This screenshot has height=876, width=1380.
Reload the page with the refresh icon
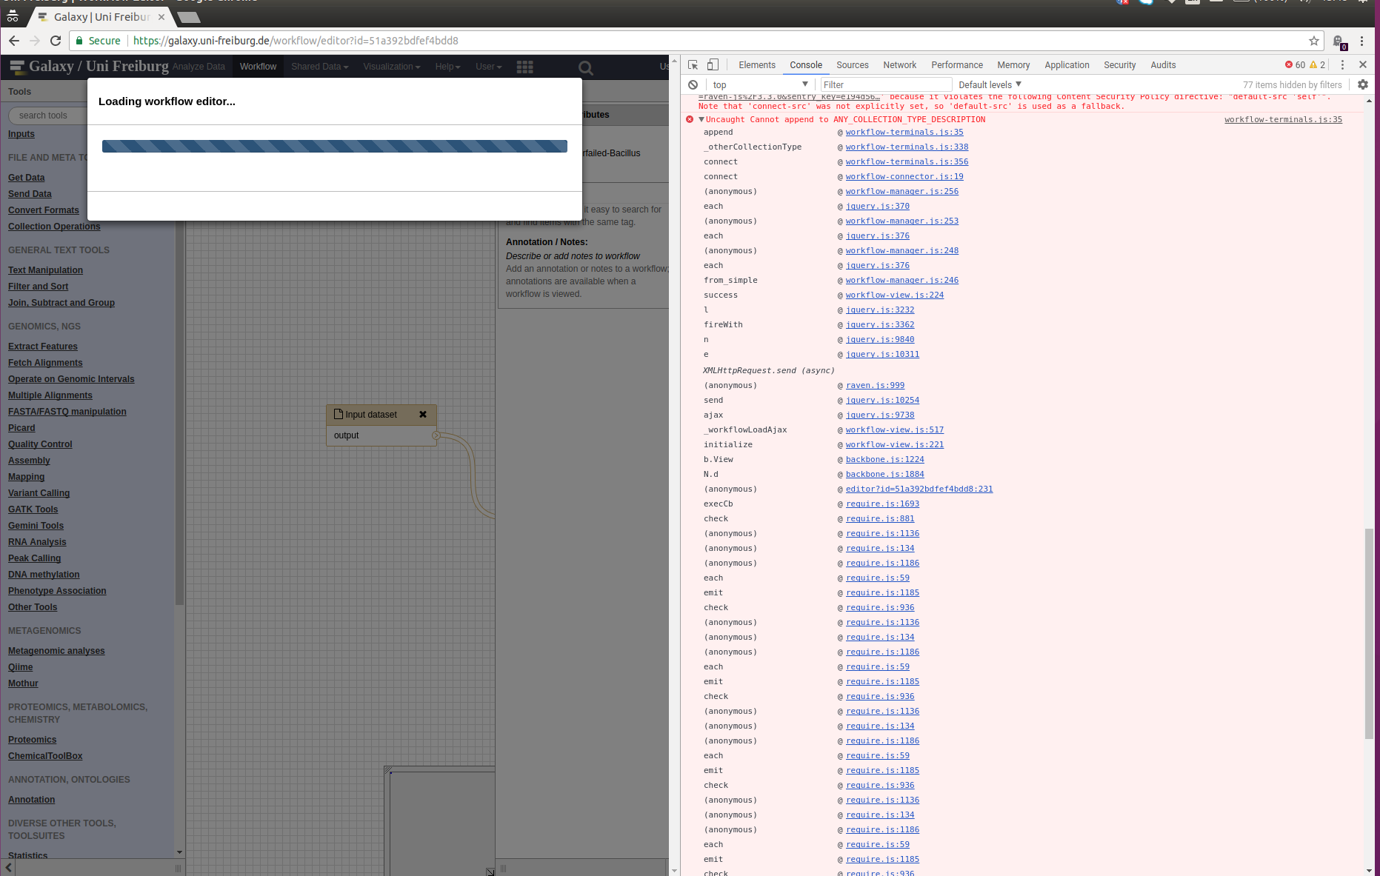(x=56, y=41)
